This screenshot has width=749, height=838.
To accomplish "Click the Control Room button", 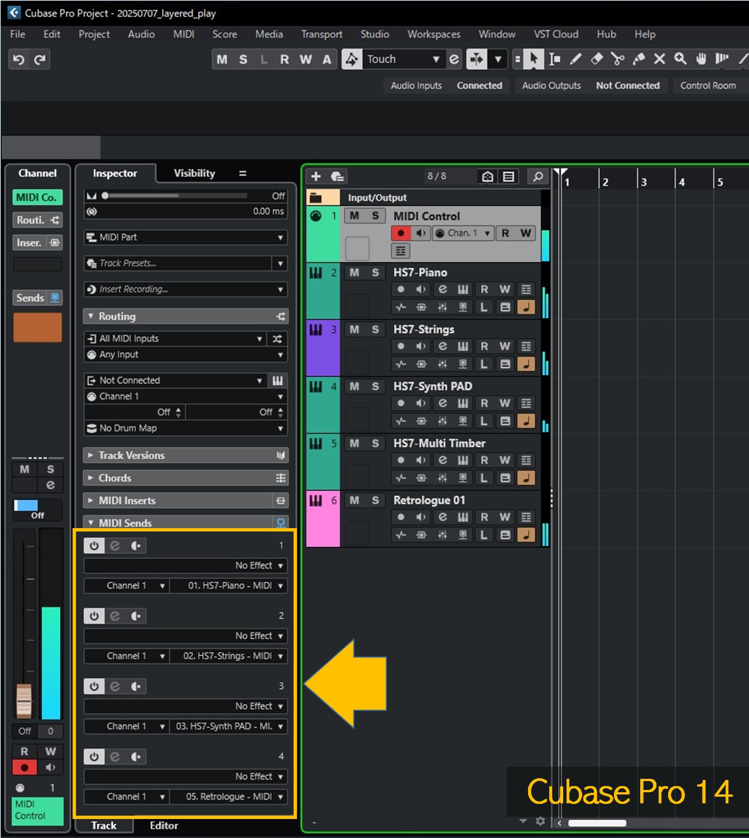I will pos(708,86).
